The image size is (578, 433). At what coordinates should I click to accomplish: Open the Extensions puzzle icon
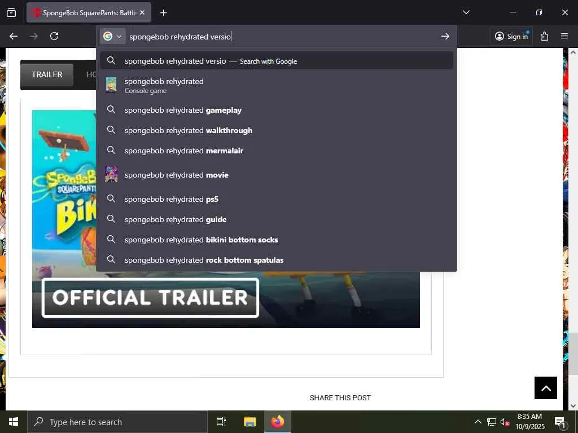(x=544, y=36)
